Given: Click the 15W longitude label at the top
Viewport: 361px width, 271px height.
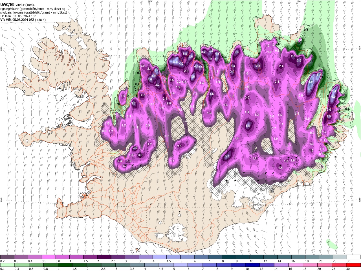Looking at the screenshot, I should pos(299,1).
